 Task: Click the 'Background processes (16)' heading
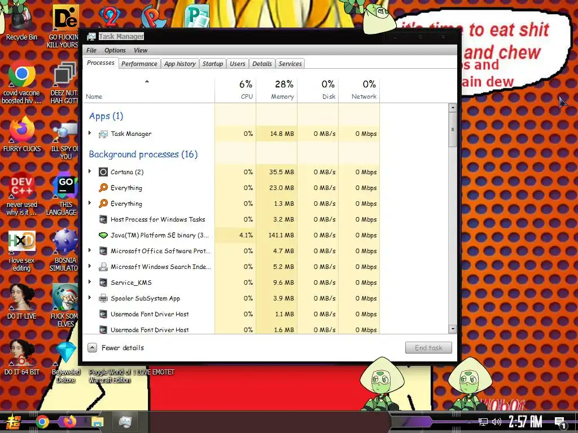click(143, 154)
